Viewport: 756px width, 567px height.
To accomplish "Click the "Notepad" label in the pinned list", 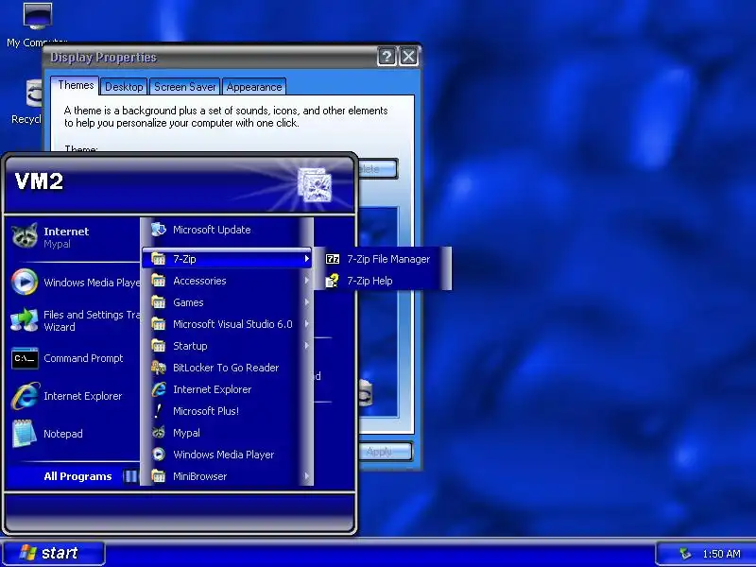I will tap(63, 434).
